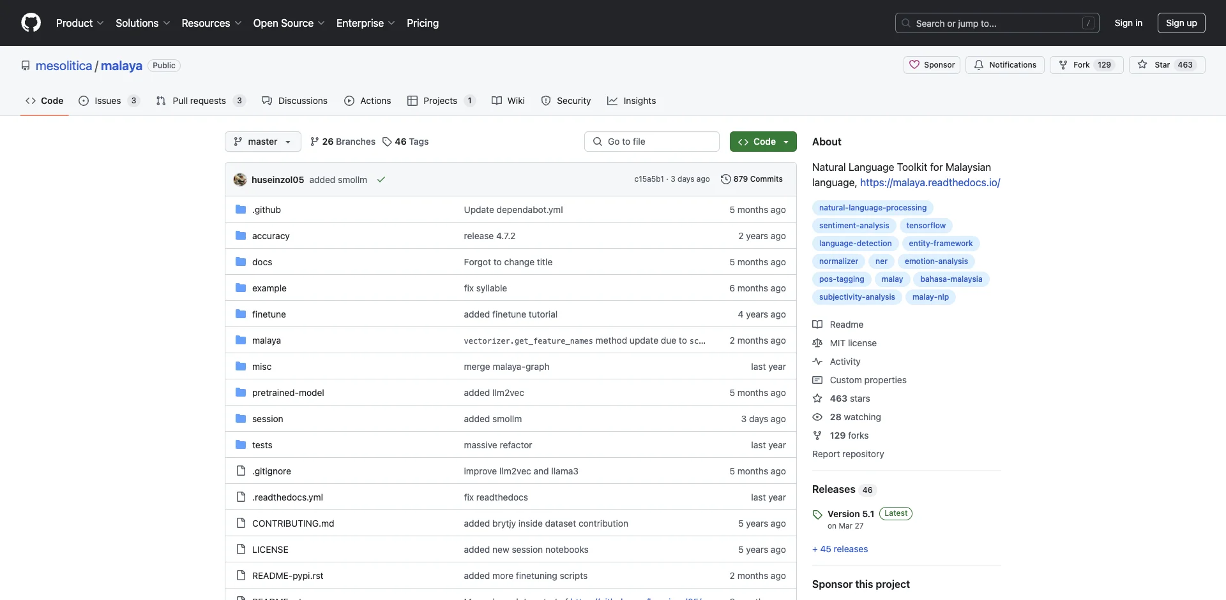Screen dimensions: 1226x600
Task: Click the huseinzol05 avatar image
Action: tap(240, 180)
